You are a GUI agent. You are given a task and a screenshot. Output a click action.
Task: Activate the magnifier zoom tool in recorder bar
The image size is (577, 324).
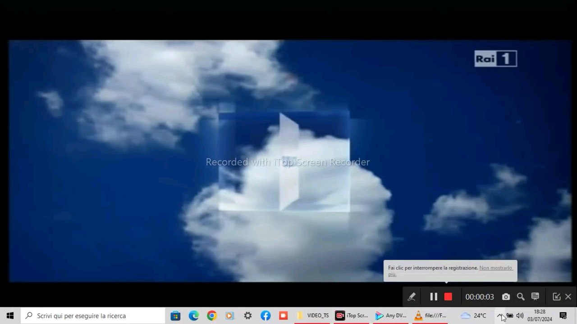521,297
